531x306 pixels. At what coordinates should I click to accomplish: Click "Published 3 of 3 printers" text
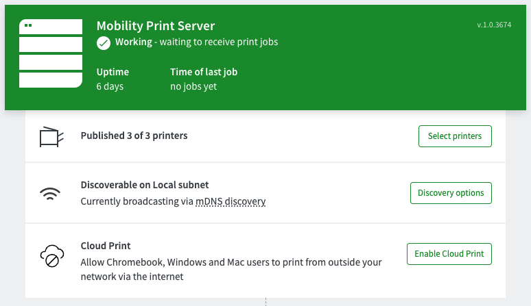click(134, 136)
